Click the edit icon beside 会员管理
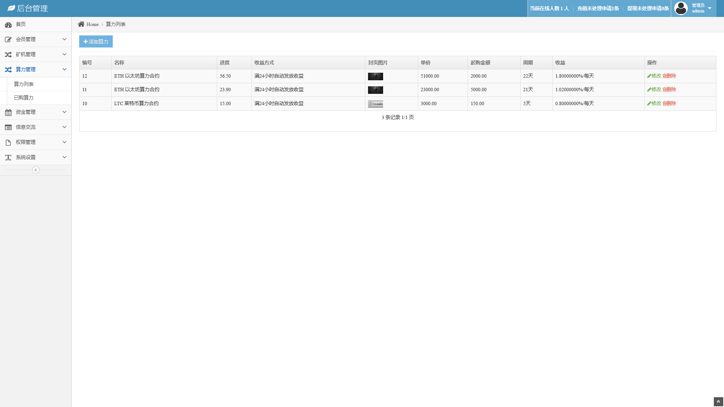Image resolution: width=724 pixels, height=407 pixels. 8,40
